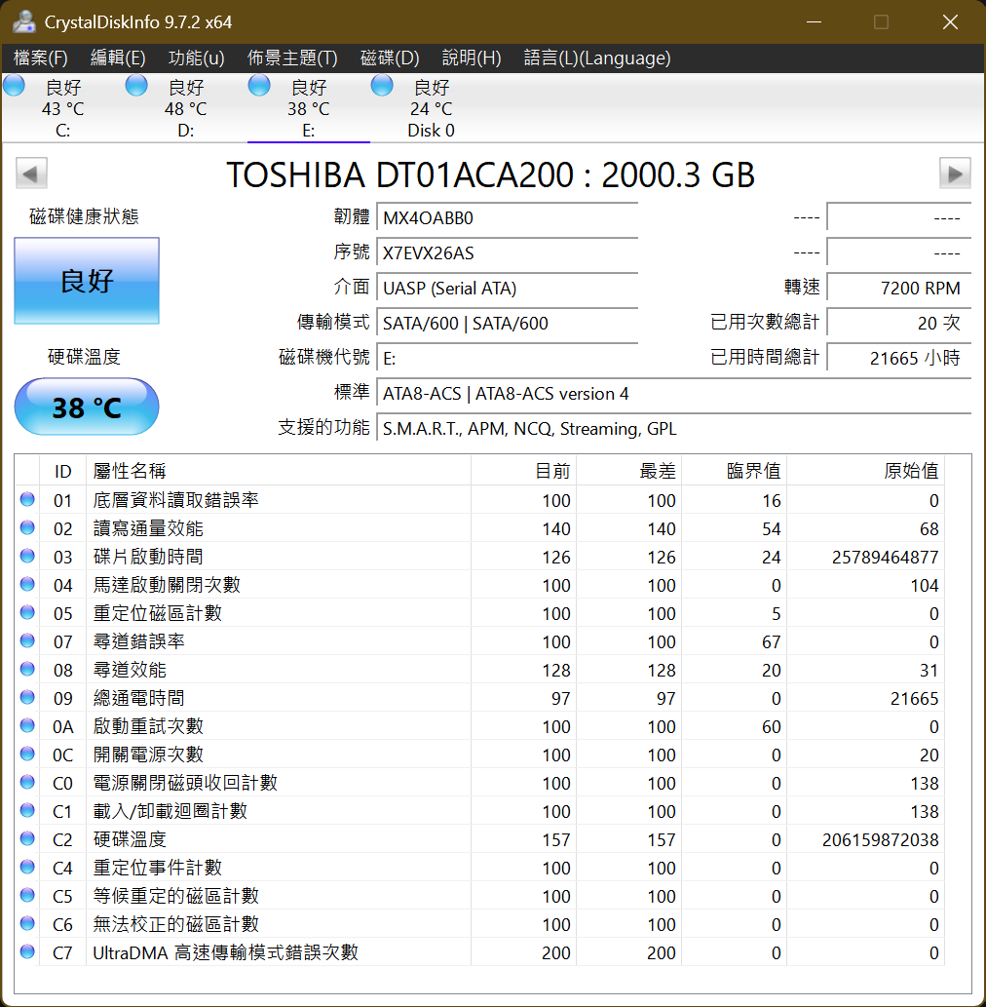Select the UltraDMA 高速傳輸模式錯誤次數 row name
Image resolution: width=986 pixels, height=1007 pixels.
pyautogui.click(x=225, y=951)
